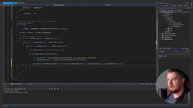Open the Unity Project Explorer tab
The image size is (193, 108).
[x=165, y=49]
